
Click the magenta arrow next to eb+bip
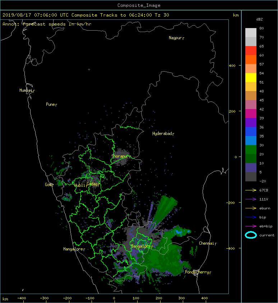point(251,226)
